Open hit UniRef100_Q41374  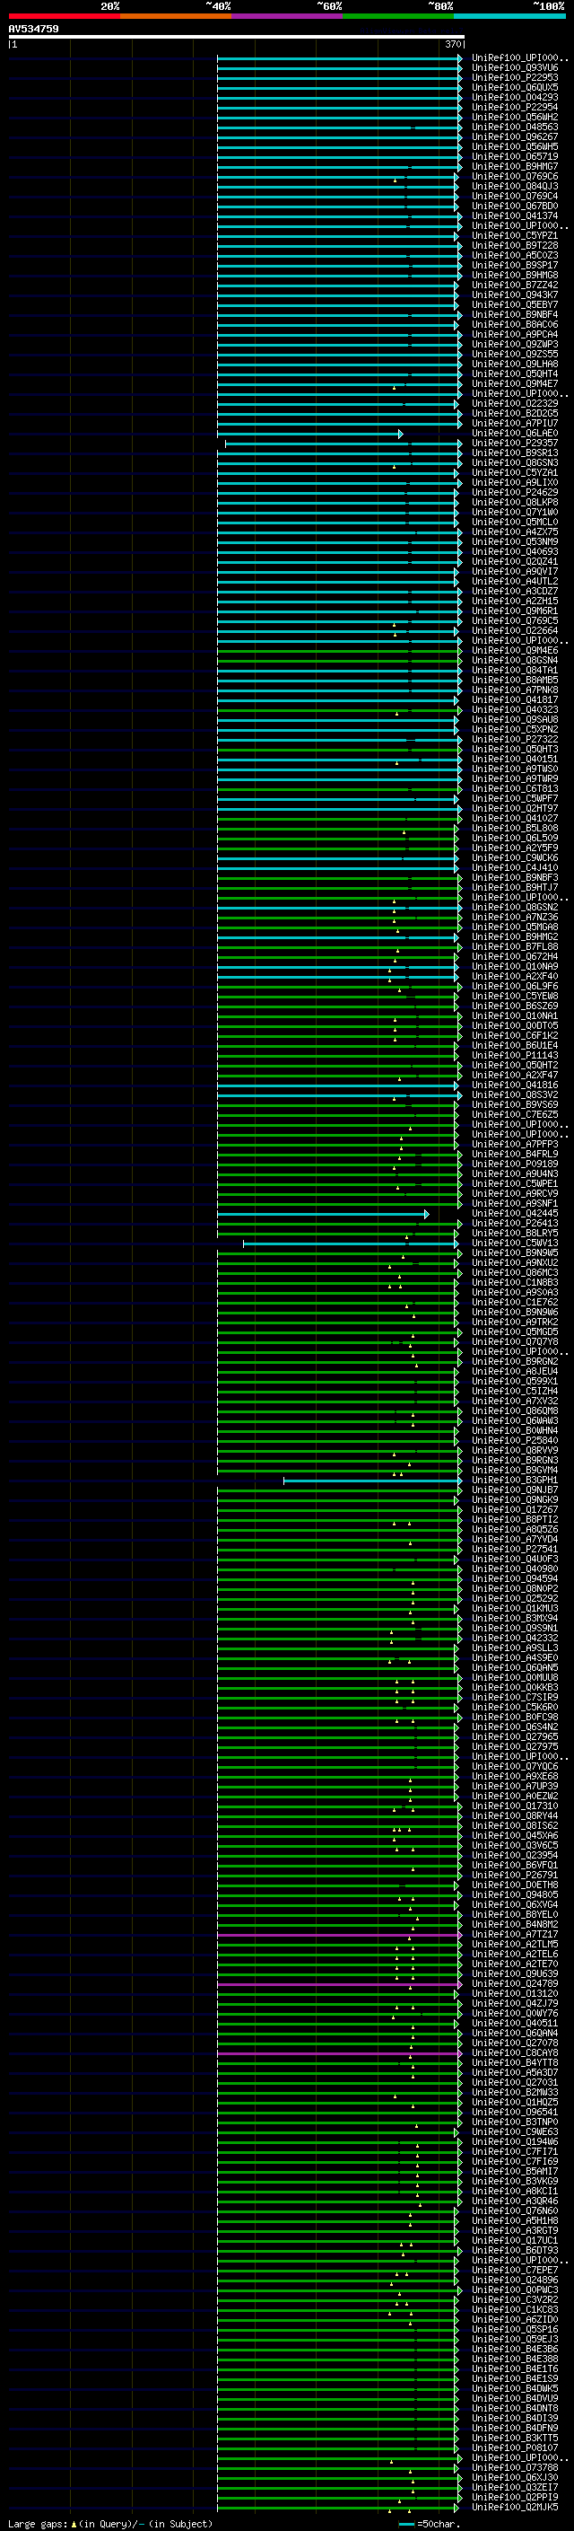515,215
